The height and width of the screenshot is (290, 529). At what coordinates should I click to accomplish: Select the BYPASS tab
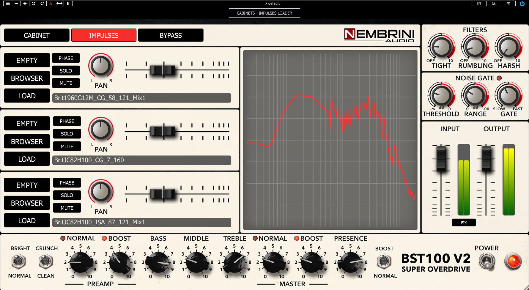point(171,35)
